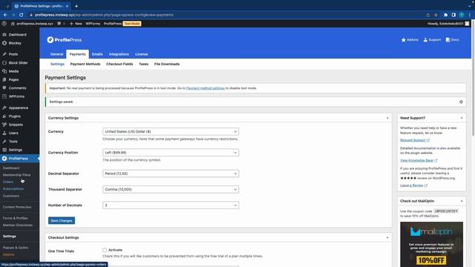Viewport: 475px width, 267px height.
Task: Open Posts in sidebar
Action: 13,54
